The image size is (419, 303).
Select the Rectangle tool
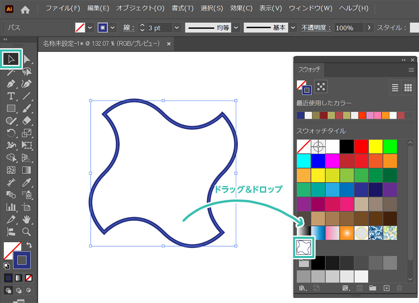[x=11, y=108]
